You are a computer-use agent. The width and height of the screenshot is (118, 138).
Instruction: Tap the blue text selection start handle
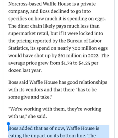click(8, 124)
